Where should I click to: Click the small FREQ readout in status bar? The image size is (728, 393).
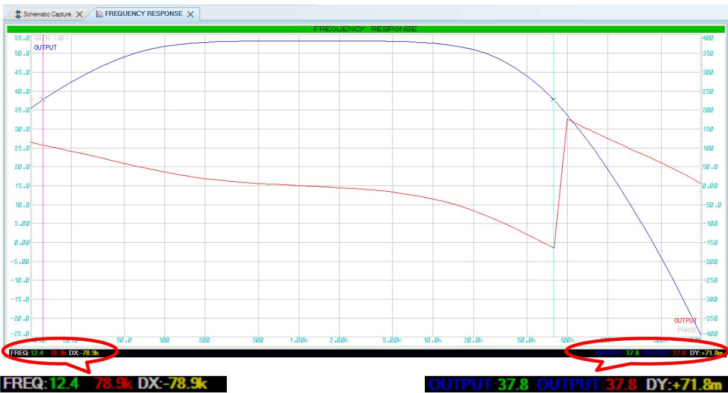(19, 352)
